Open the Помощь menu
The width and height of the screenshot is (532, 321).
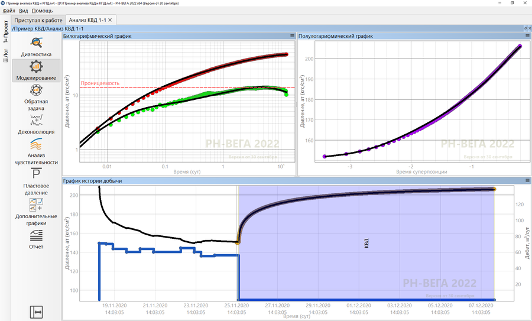42,11
